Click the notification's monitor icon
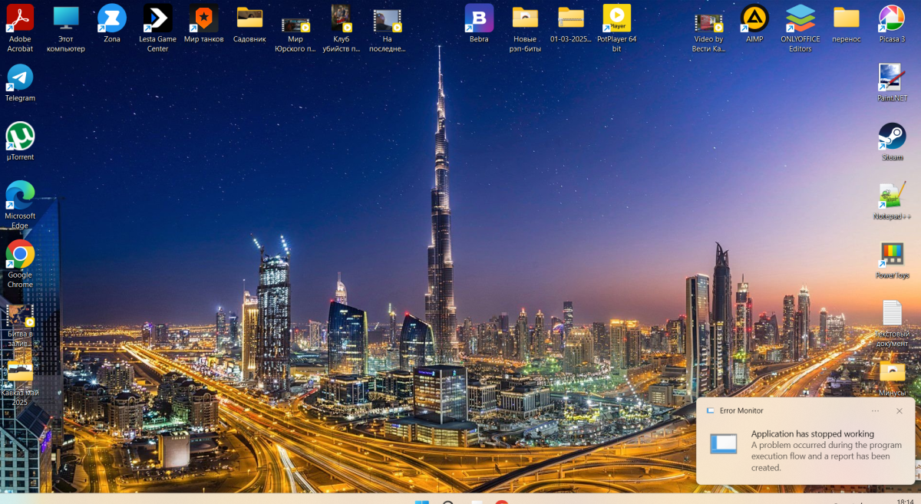The image size is (921, 504). point(723,443)
